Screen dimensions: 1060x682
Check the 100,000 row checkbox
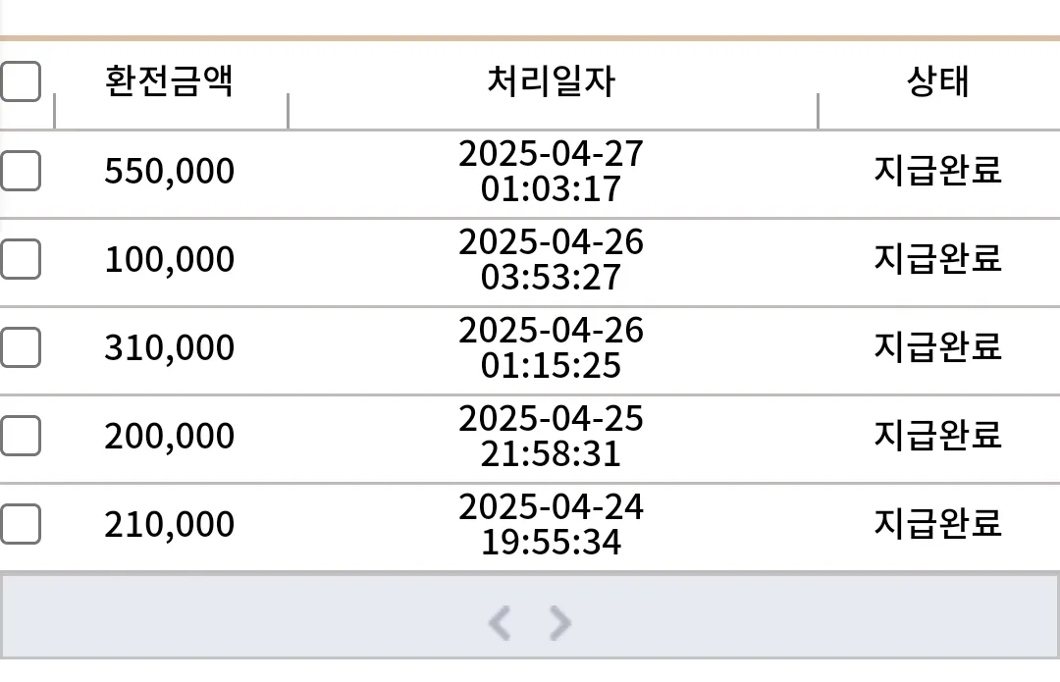pyautogui.click(x=21, y=259)
